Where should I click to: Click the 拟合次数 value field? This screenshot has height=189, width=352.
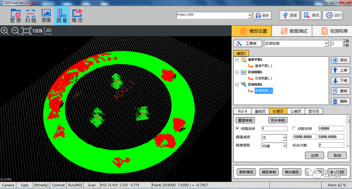tap(331, 145)
